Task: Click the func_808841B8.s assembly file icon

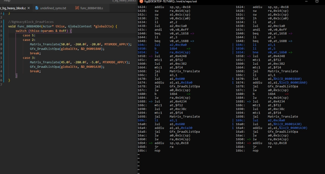Action: (x=77, y=8)
